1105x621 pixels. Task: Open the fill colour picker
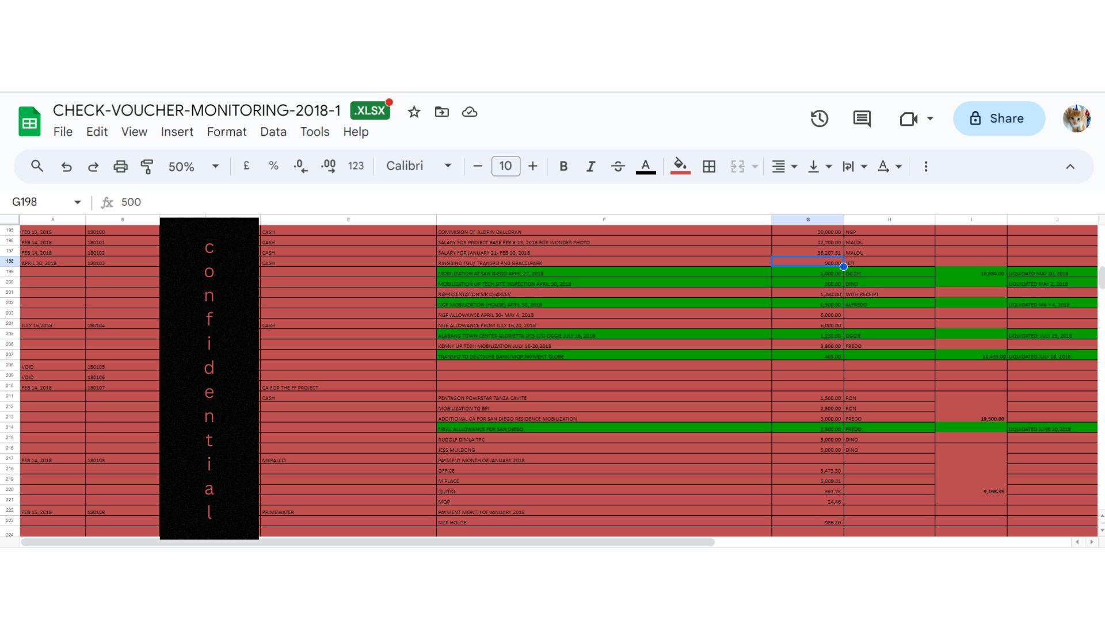(680, 167)
